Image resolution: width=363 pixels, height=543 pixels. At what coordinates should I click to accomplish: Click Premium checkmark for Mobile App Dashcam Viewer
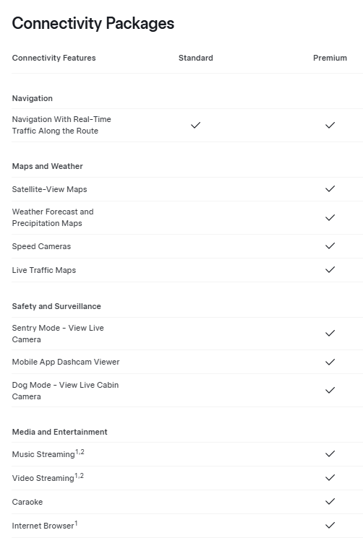click(x=330, y=362)
